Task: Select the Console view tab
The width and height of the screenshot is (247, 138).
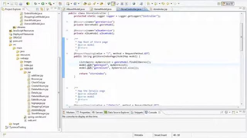Action: (153, 112)
